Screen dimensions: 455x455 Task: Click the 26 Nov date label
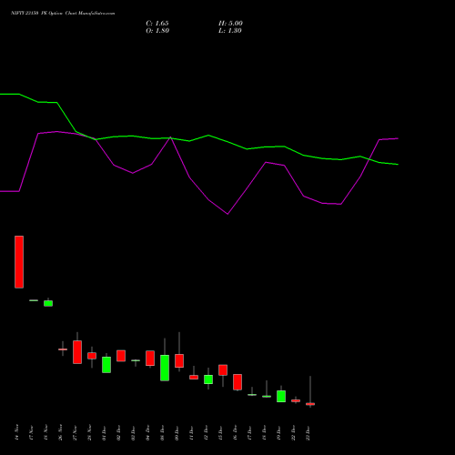coord(60,432)
